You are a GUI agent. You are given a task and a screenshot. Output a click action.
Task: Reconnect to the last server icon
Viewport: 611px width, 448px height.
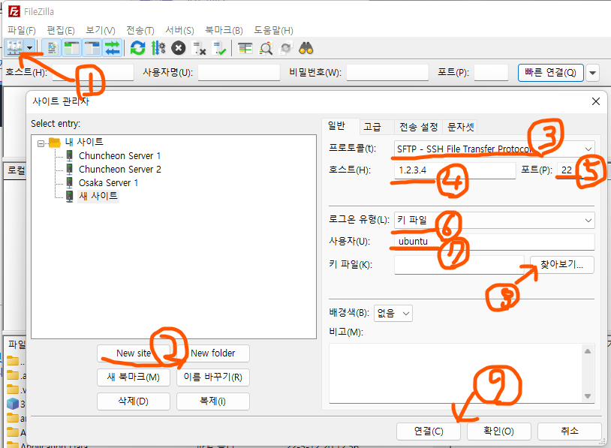click(x=219, y=48)
